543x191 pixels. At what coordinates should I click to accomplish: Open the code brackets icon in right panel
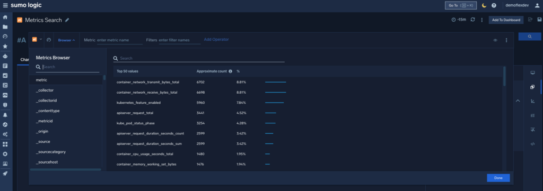tap(532, 144)
